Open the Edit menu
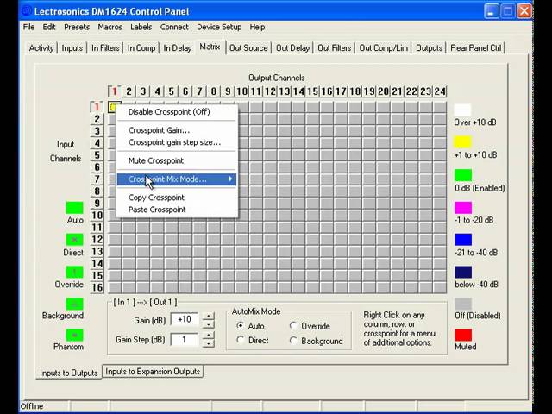This screenshot has width=552, height=414. (49, 27)
